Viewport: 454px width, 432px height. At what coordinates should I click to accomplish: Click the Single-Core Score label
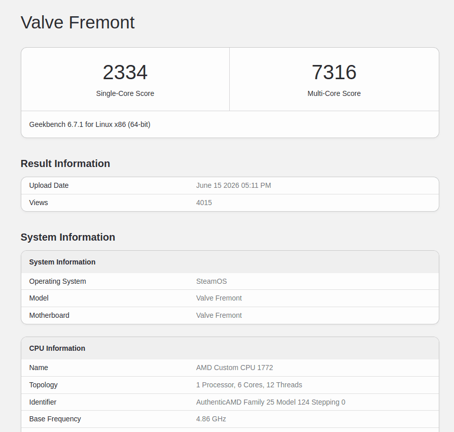tap(125, 93)
